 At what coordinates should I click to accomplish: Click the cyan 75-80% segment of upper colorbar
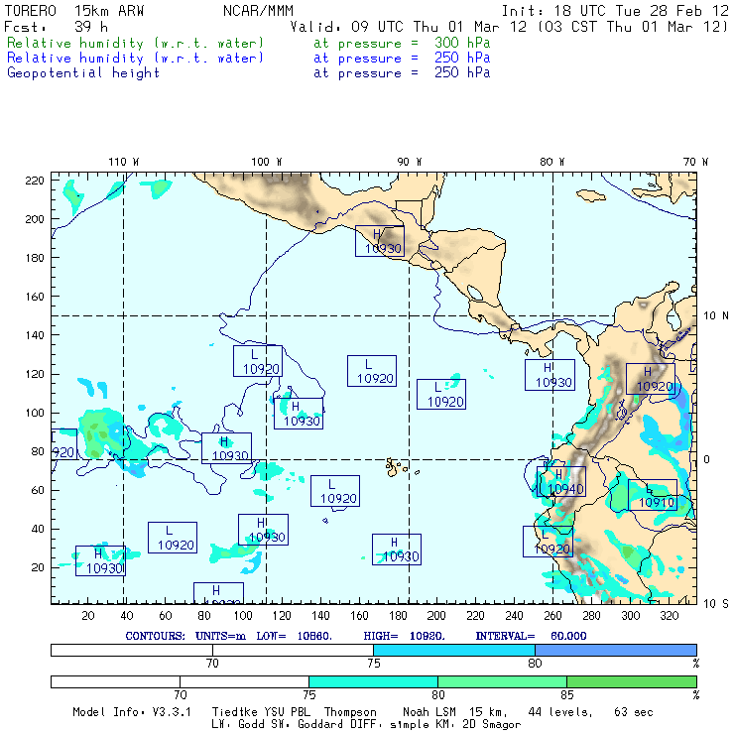pyautogui.click(x=454, y=651)
